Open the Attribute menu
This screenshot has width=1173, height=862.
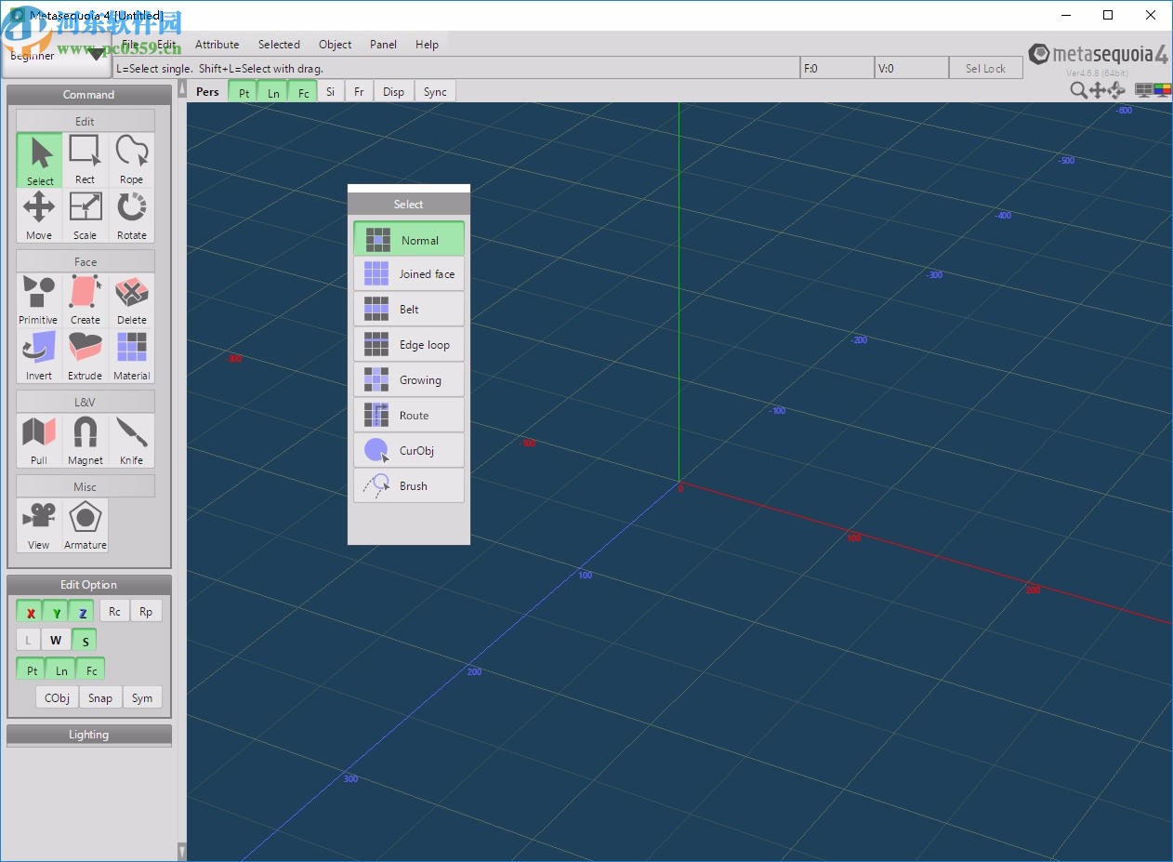click(217, 45)
